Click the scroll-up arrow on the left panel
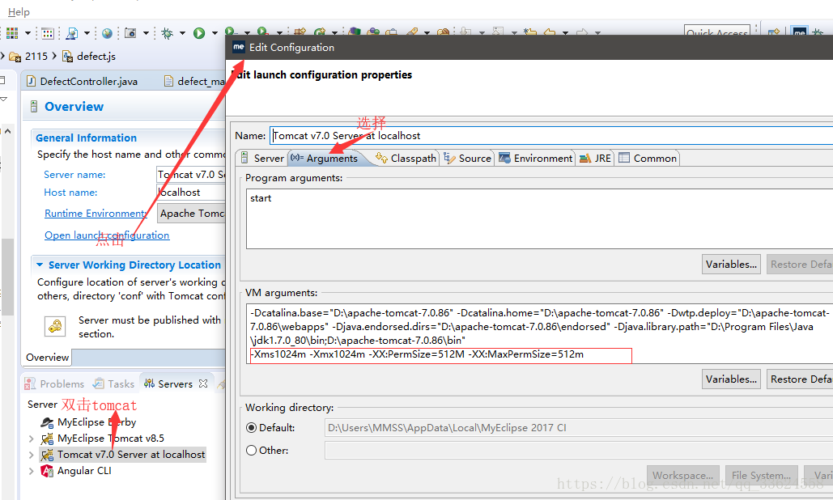833x500 pixels. click(7, 131)
